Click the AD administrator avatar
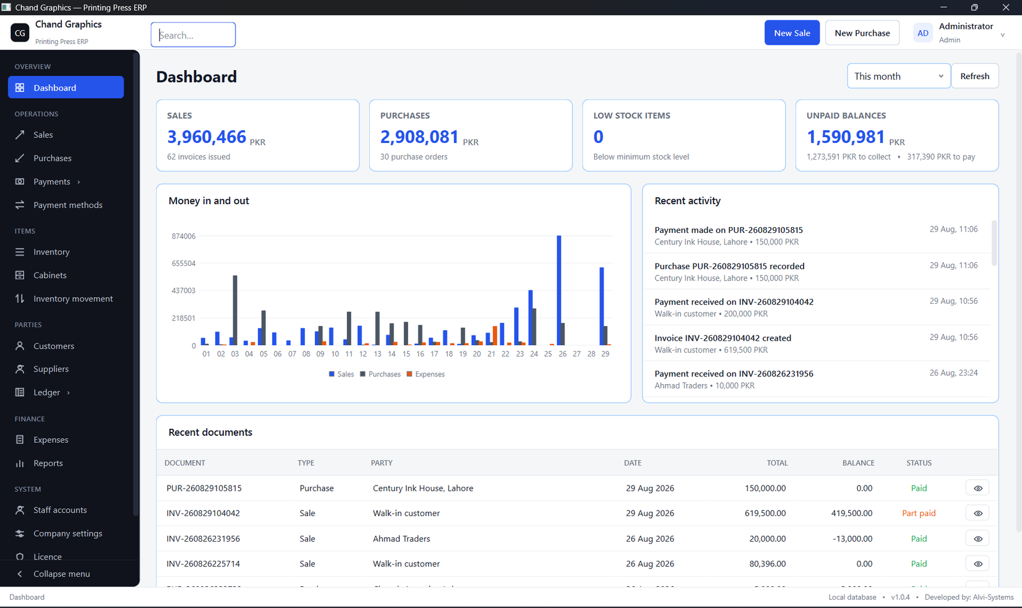The image size is (1022, 608). [923, 33]
